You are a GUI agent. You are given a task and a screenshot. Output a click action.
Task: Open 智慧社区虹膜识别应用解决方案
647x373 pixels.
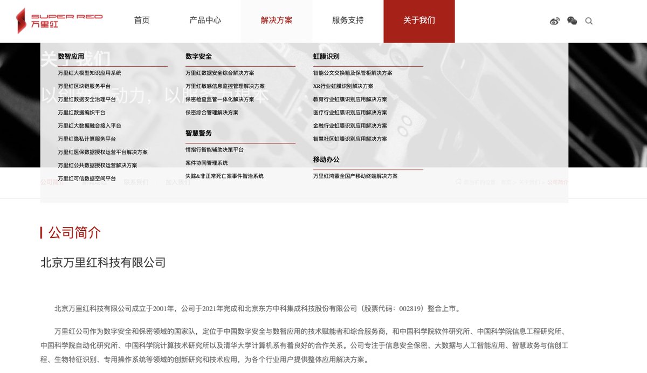tap(350, 139)
